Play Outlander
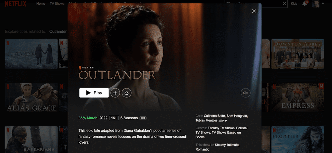The width and height of the screenshot is (332, 153). click(x=94, y=93)
